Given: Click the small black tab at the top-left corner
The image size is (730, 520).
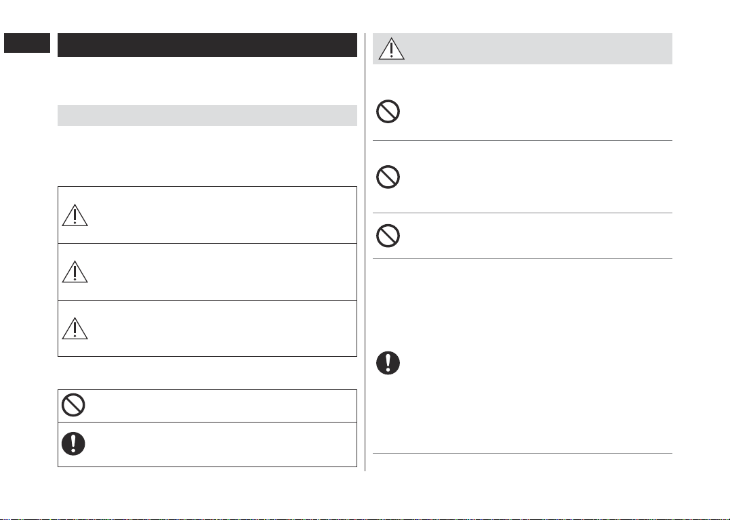Looking at the screenshot, I should [x=27, y=43].
